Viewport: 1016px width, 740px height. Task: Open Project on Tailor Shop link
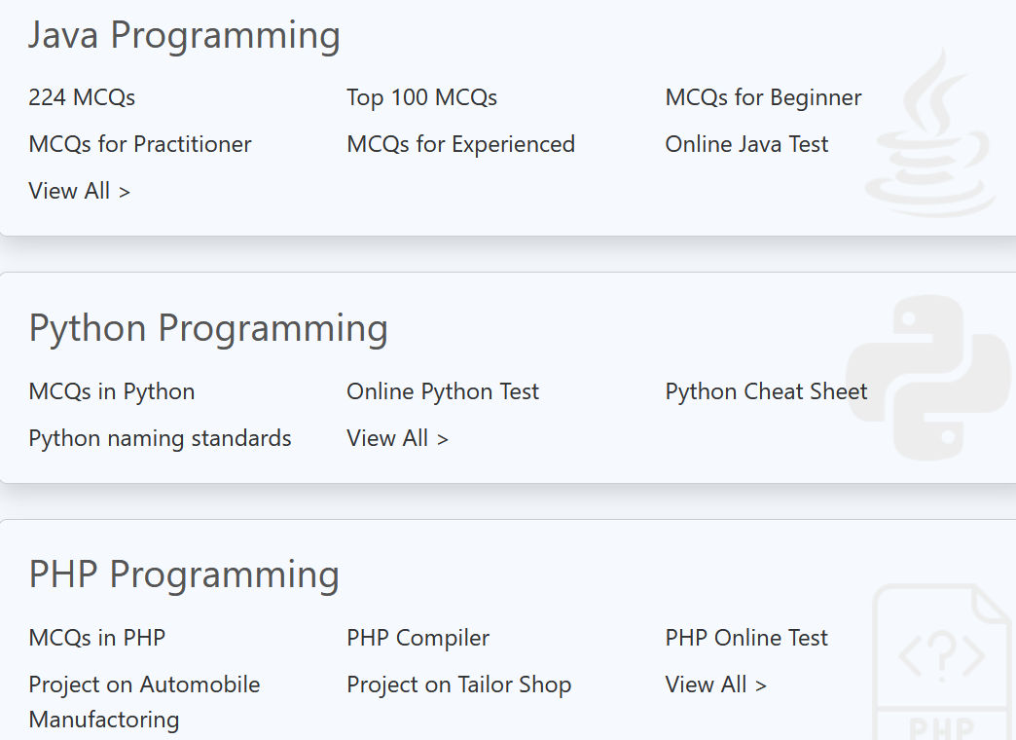(458, 684)
